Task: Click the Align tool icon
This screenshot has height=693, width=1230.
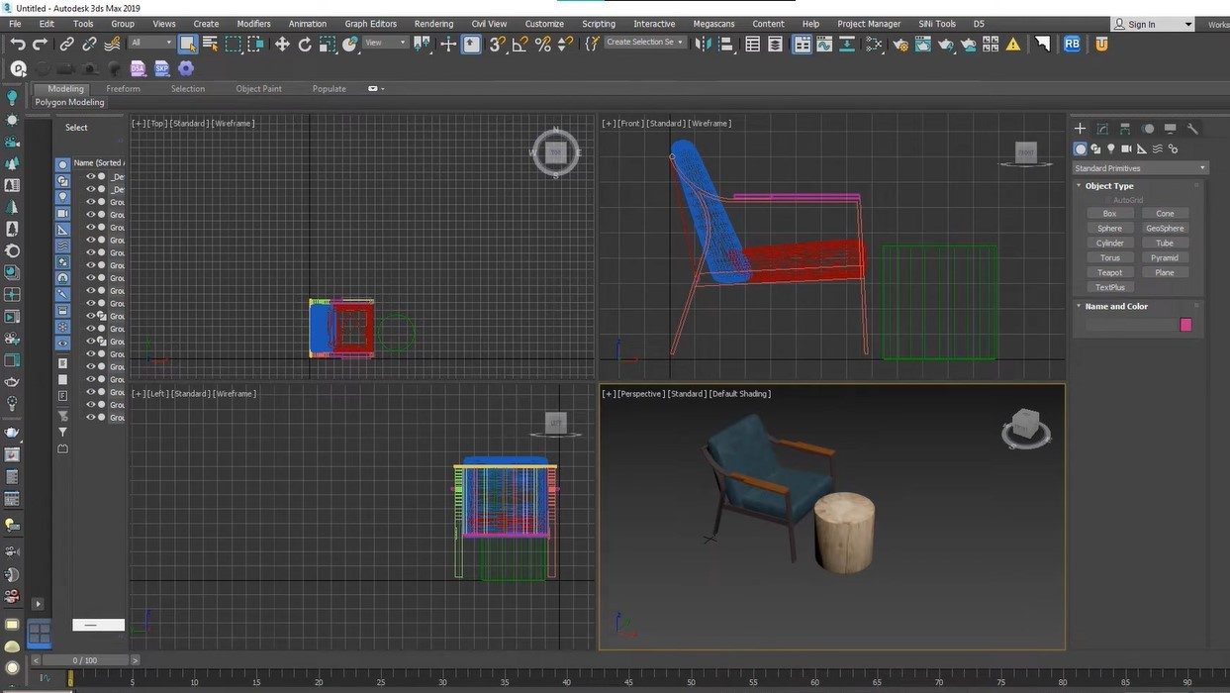Action: [x=725, y=44]
